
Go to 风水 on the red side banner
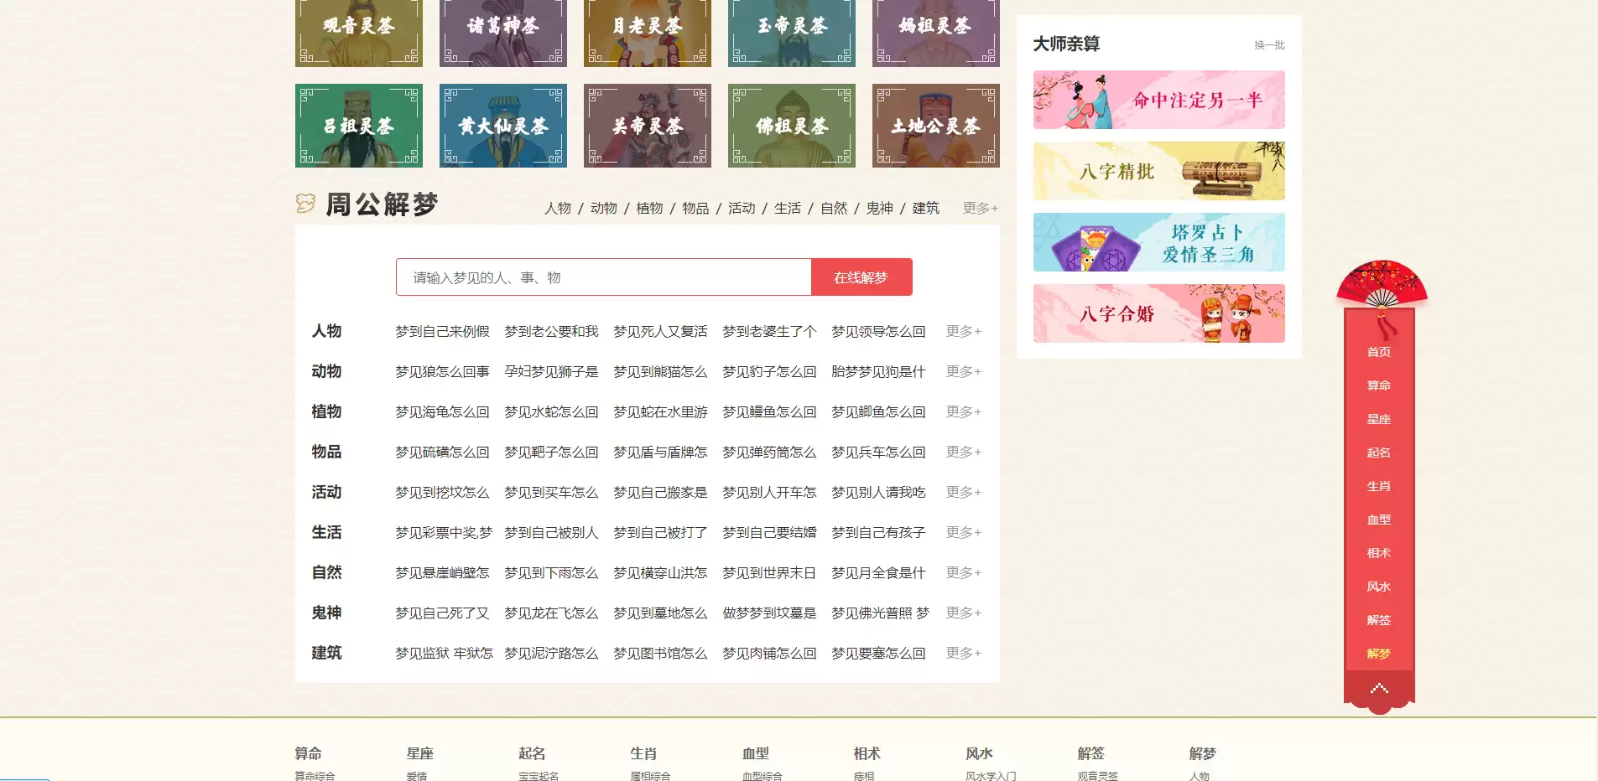(x=1379, y=587)
